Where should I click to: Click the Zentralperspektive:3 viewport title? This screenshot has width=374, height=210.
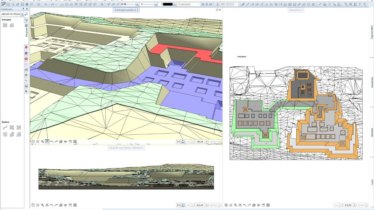126,10
